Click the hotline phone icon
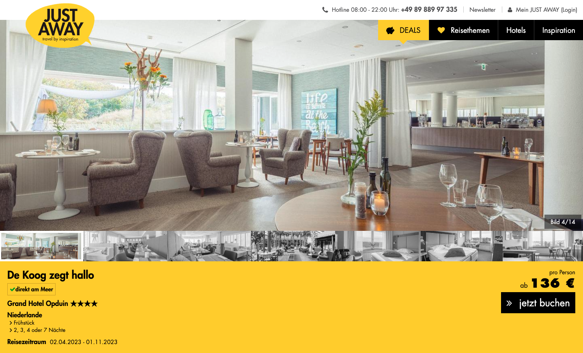Viewport: 583px width, 353px height. tap(325, 10)
